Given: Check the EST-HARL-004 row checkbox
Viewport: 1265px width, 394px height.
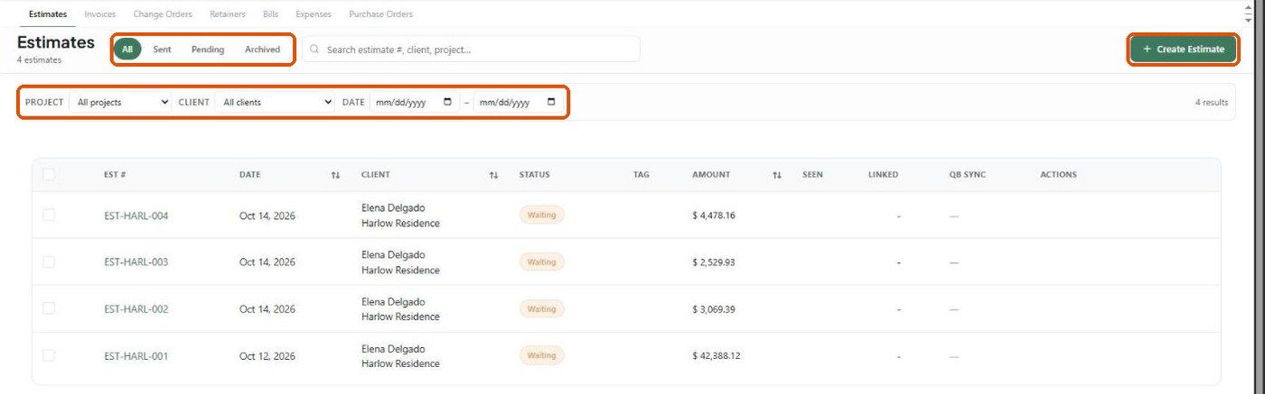Looking at the screenshot, I should point(49,215).
